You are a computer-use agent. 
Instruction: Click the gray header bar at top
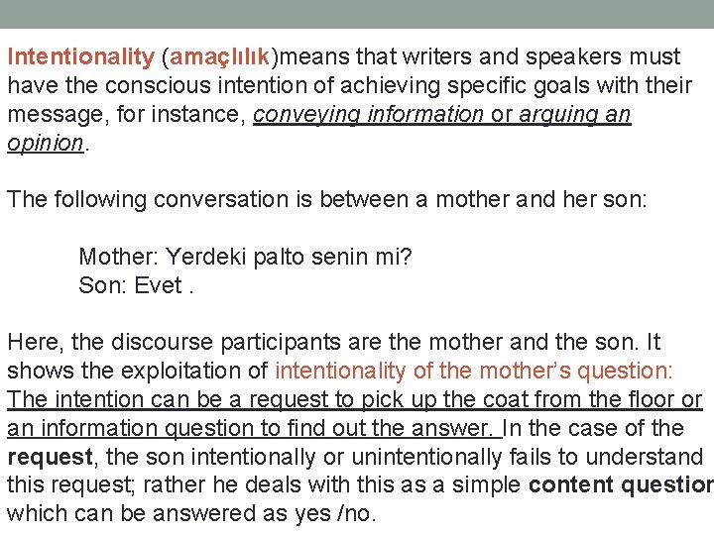click(x=357, y=14)
